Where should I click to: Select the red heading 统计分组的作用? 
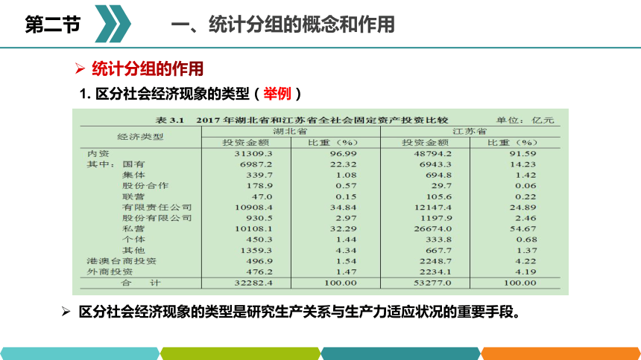148,68
